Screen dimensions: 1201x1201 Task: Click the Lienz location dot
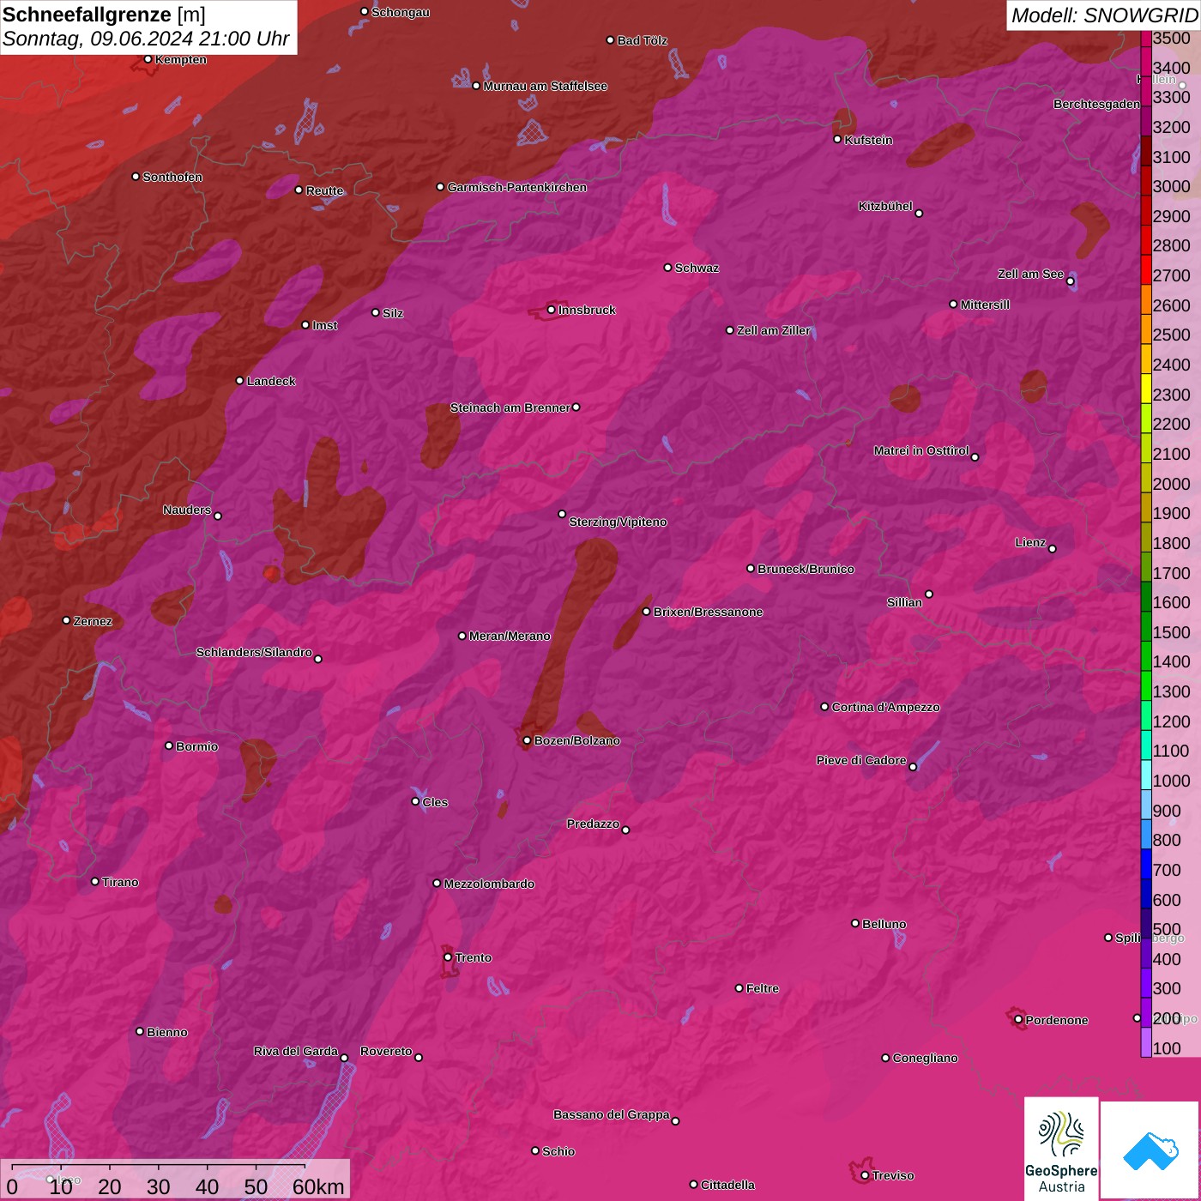pos(1053,549)
